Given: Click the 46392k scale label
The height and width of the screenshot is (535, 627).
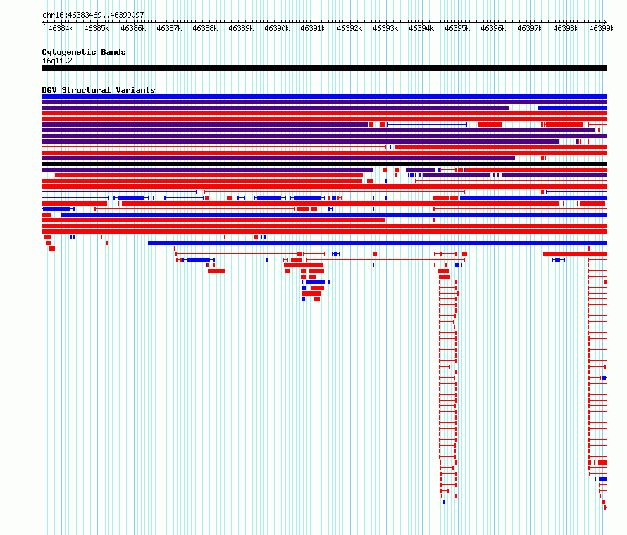Looking at the screenshot, I should point(349,28).
